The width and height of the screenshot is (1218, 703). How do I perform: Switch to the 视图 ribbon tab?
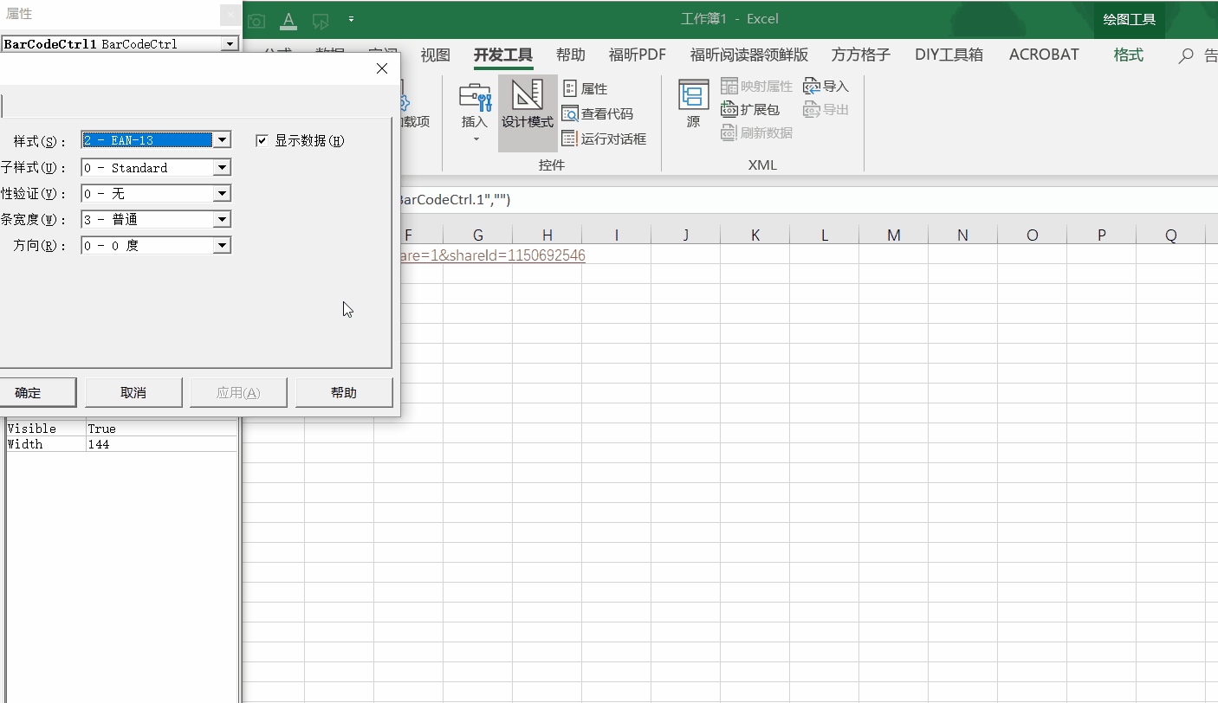pyautogui.click(x=436, y=55)
